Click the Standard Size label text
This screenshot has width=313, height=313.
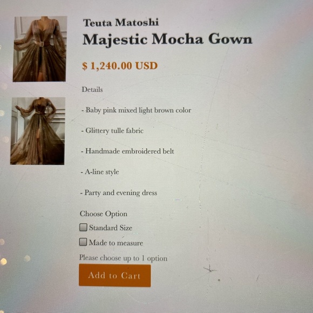(x=111, y=228)
